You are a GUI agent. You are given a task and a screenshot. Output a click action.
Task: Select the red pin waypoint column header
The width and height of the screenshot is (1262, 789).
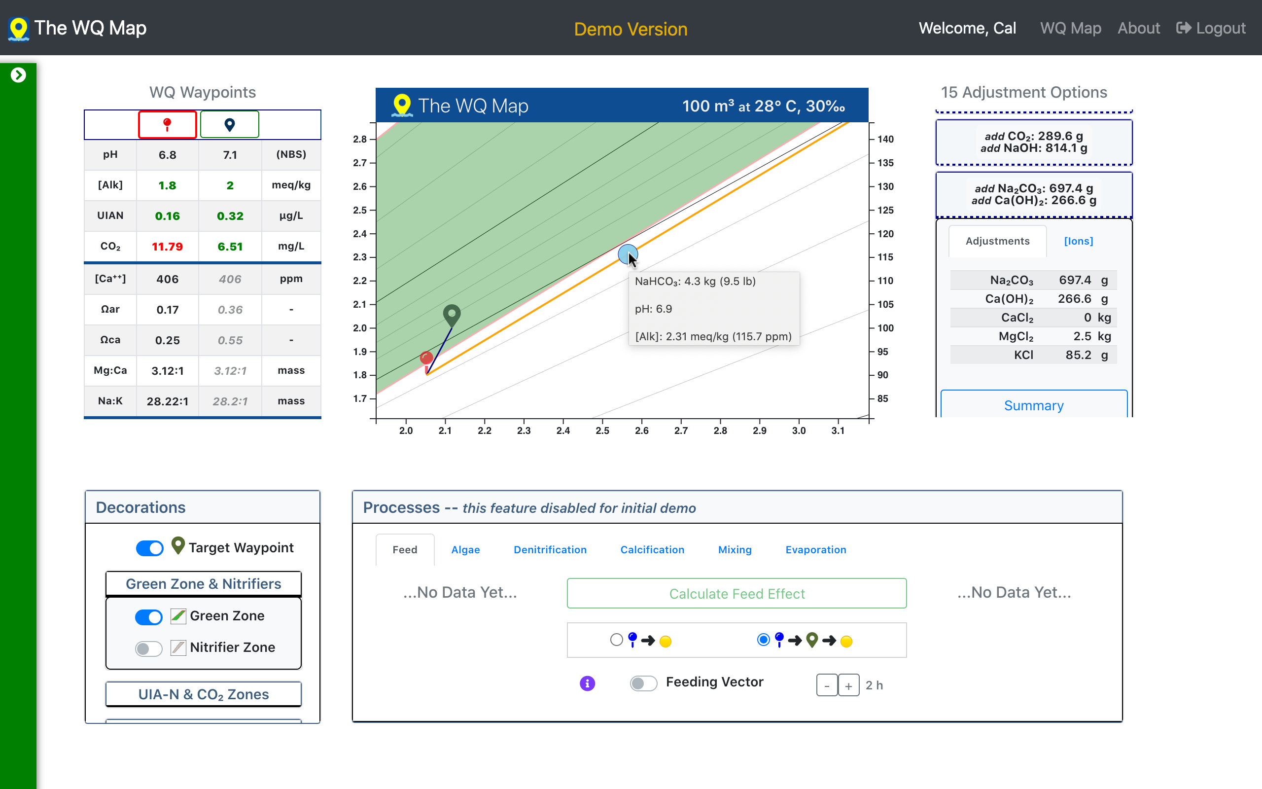pyautogui.click(x=168, y=125)
